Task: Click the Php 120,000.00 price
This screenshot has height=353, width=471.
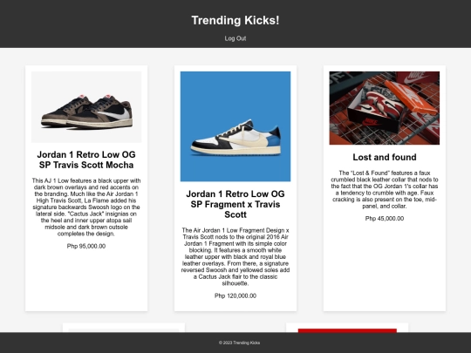Action: 235,295
